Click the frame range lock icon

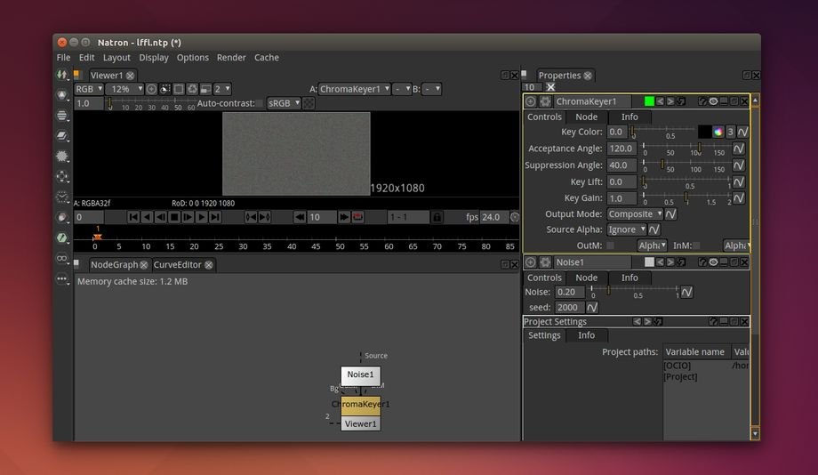[x=437, y=217]
